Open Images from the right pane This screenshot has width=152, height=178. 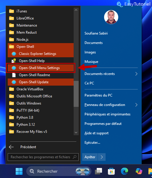[x=90, y=52]
